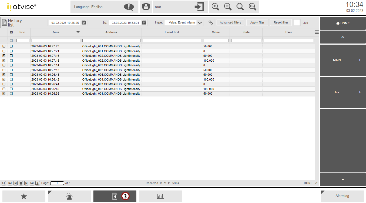Click the Address column filter input
The image size is (366, 203).
[x=111, y=41]
